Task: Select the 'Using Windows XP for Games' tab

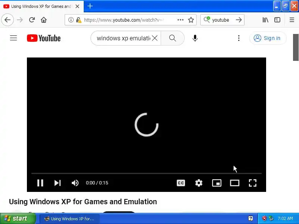Action: click(42, 6)
